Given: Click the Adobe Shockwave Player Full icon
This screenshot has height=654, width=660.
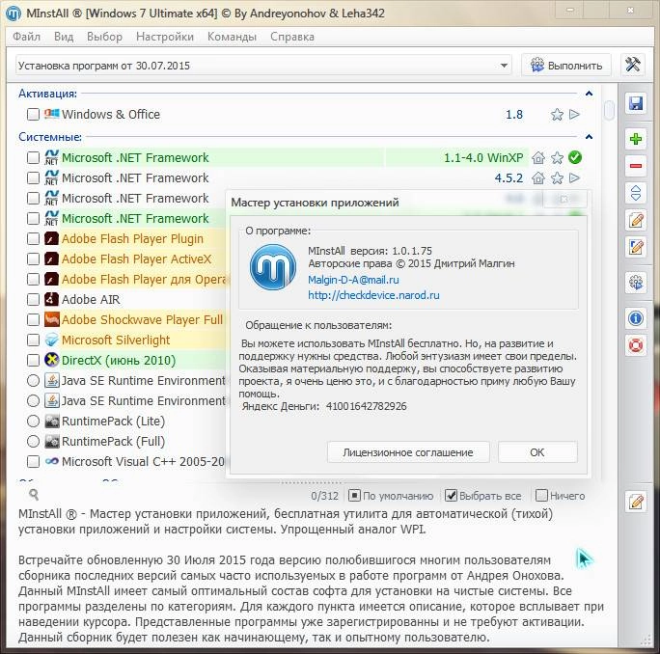Looking at the screenshot, I should [x=51, y=319].
